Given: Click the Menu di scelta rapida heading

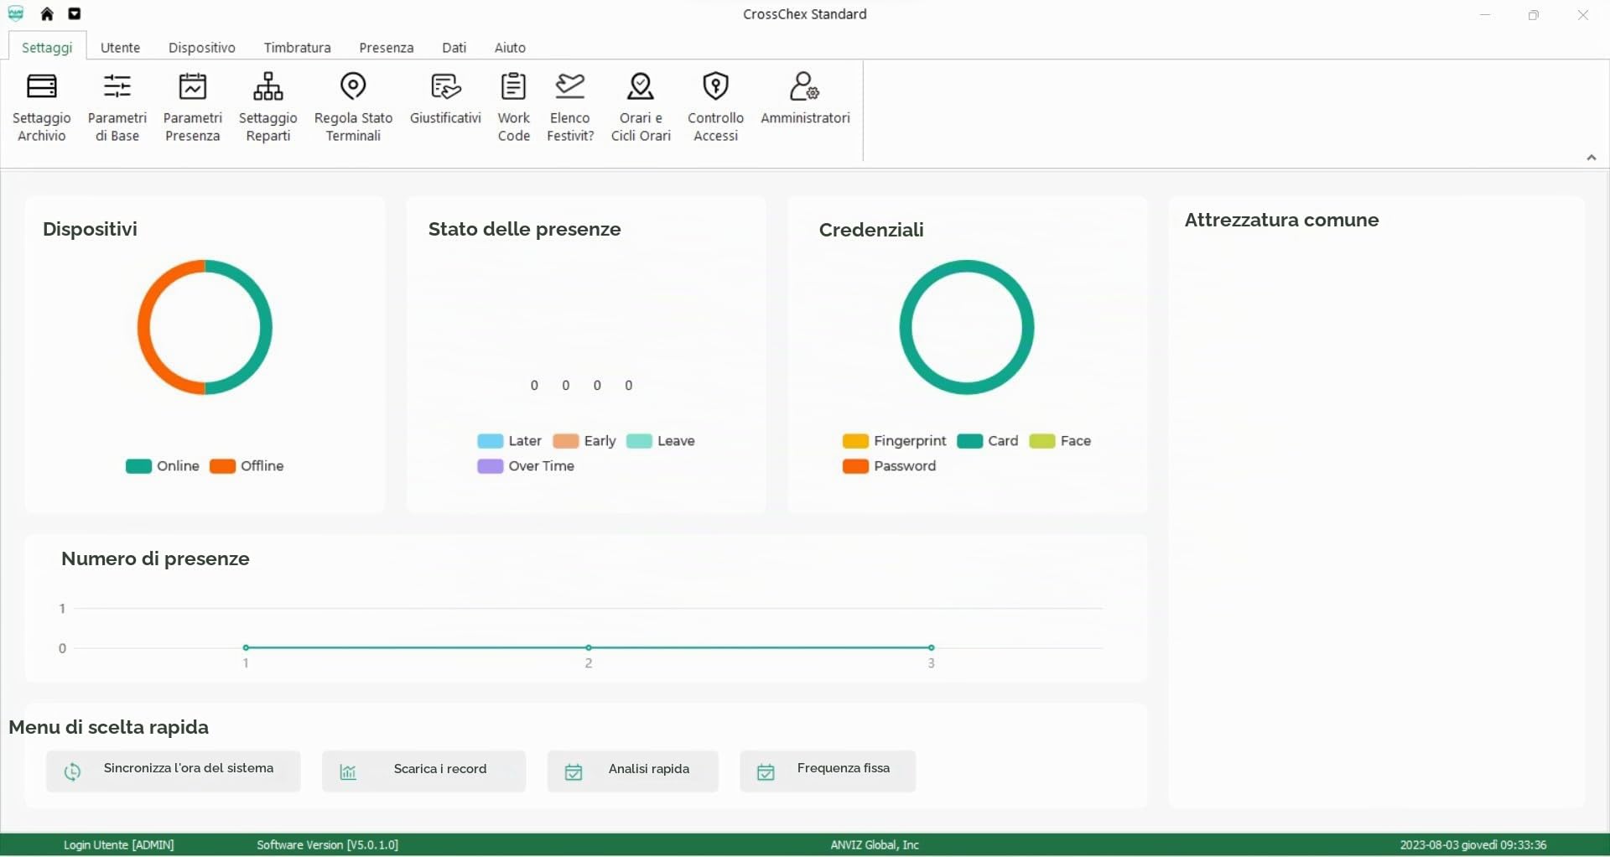Looking at the screenshot, I should click(x=109, y=727).
